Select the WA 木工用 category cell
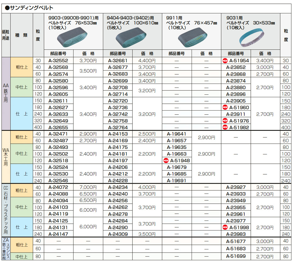 pos(6,157)
